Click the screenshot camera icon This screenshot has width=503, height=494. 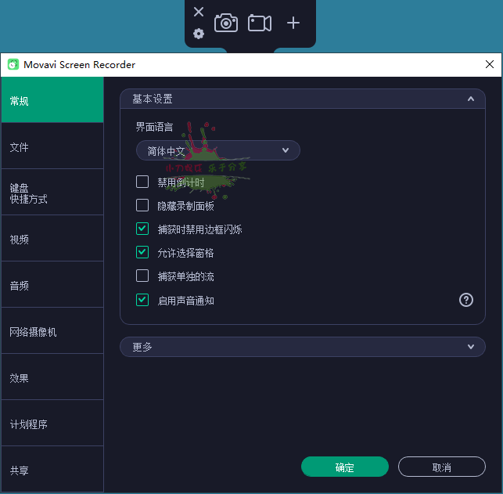(x=226, y=23)
